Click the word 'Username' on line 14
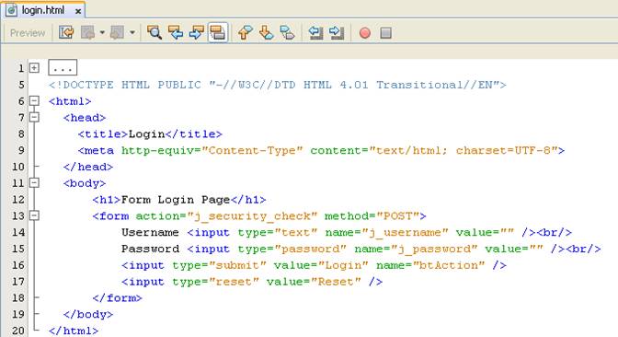The height and width of the screenshot is (337, 618). (x=150, y=232)
